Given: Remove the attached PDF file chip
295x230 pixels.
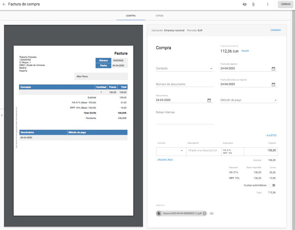Looking at the screenshot, I should point(204,213).
